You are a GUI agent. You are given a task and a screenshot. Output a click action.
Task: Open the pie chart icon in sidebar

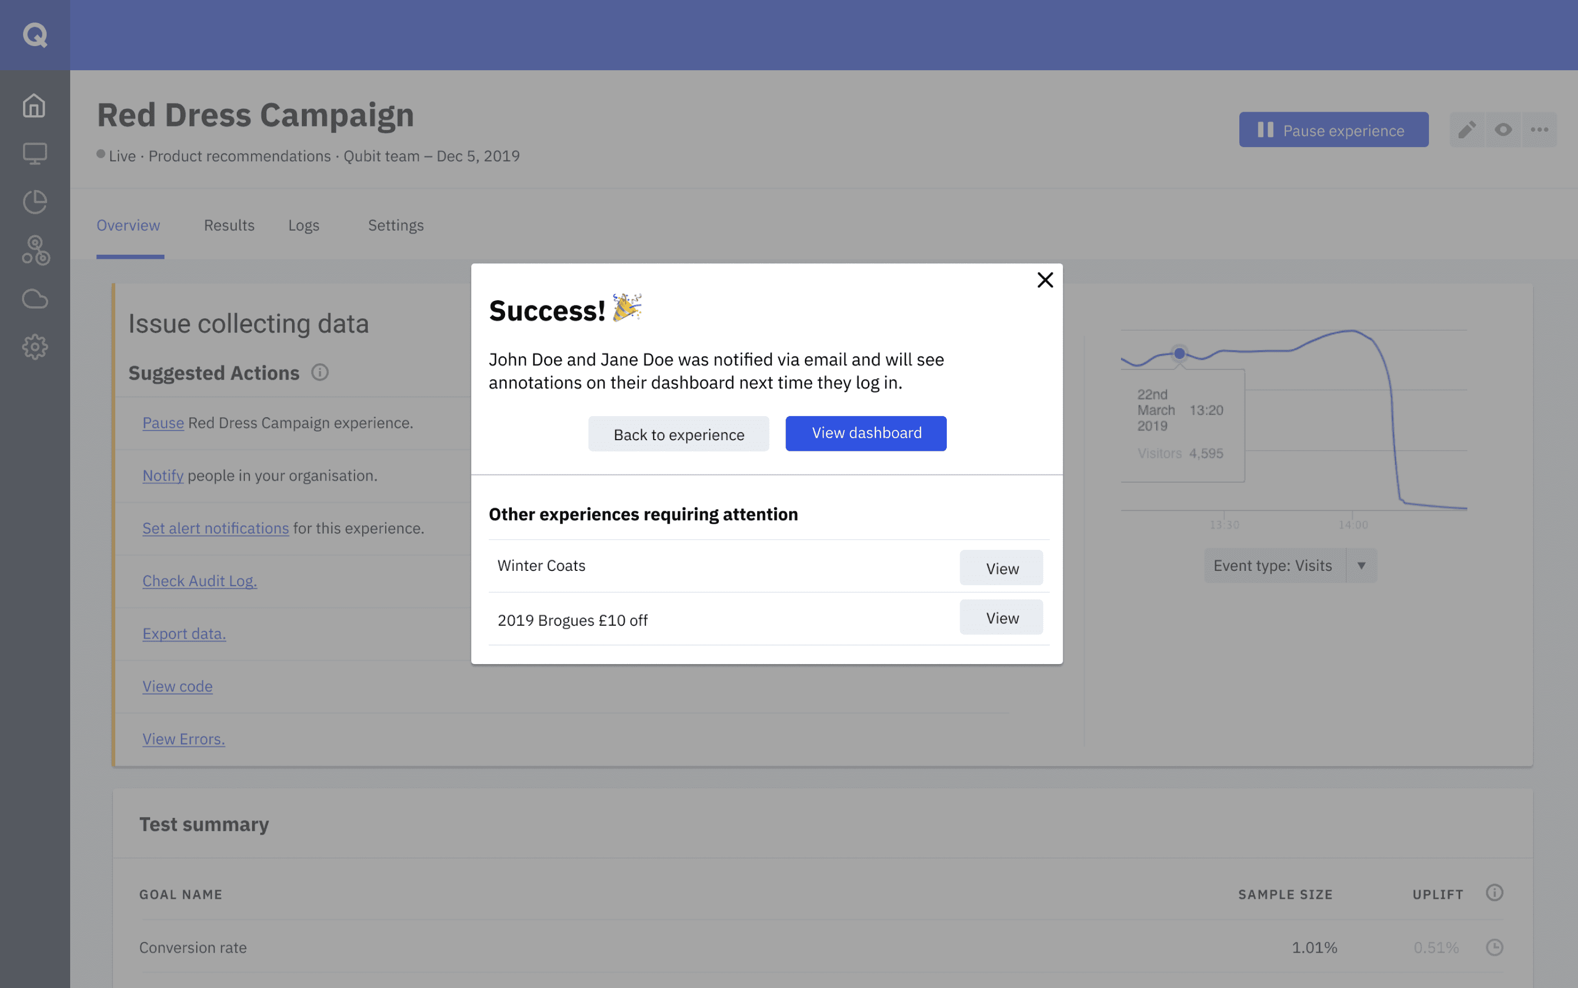[x=35, y=202]
